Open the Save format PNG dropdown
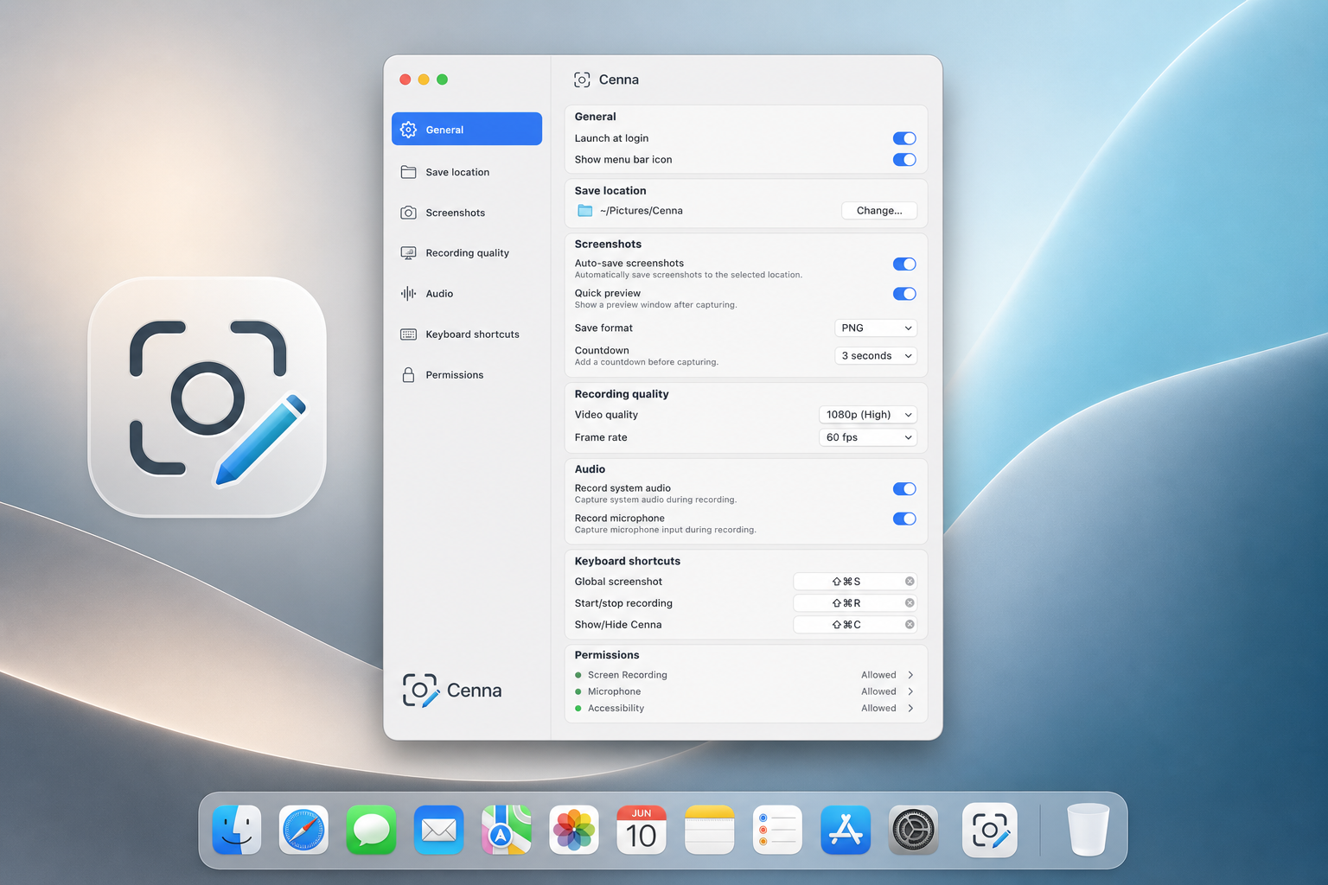This screenshot has height=885, width=1328. [x=876, y=328]
